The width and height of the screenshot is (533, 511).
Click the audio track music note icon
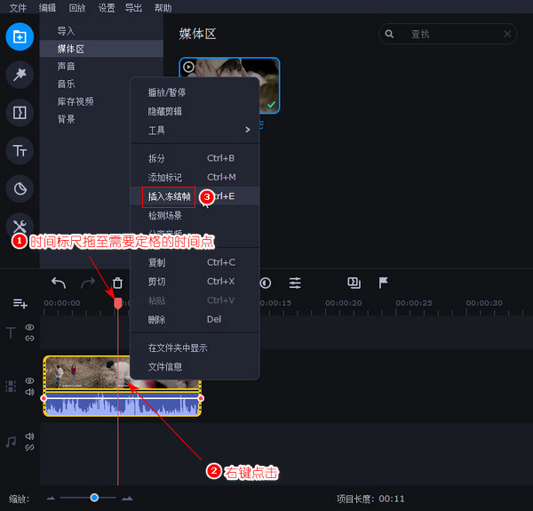[x=11, y=442]
